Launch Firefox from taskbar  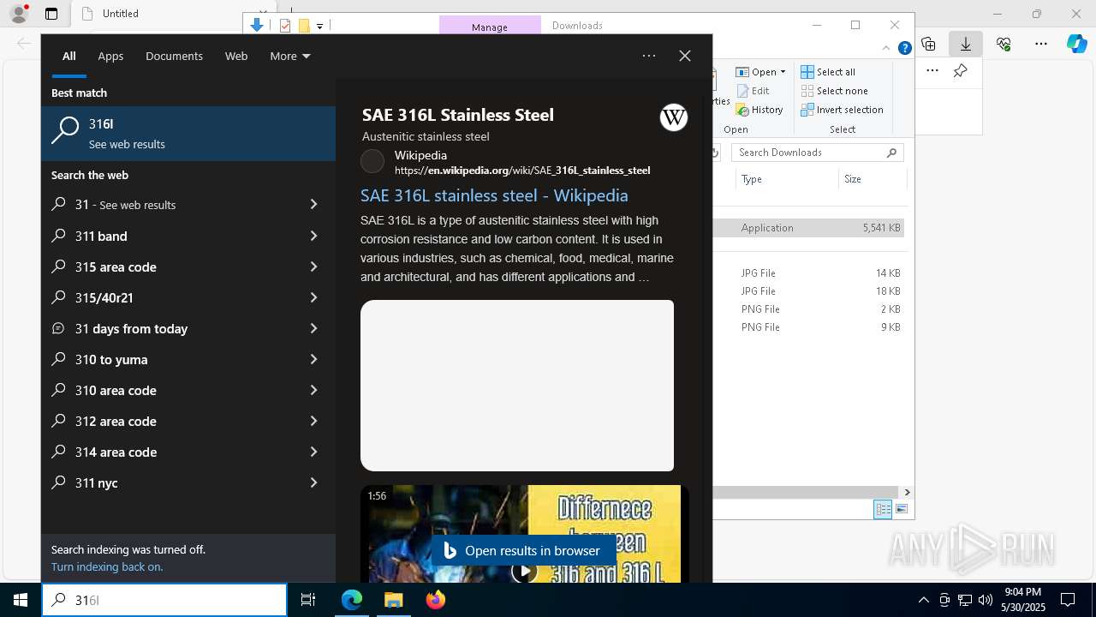(x=436, y=600)
